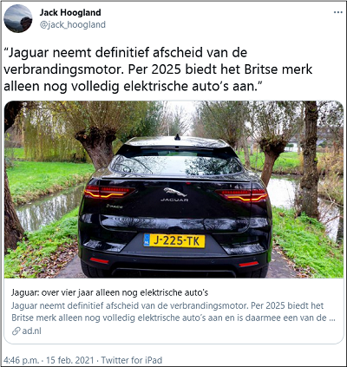
Task: Click the chain link icon beside ad.nl
Action: click(16, 331)
